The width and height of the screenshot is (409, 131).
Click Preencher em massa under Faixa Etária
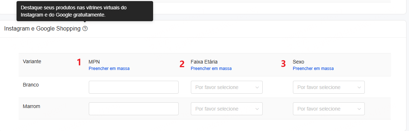coord(211,69)
